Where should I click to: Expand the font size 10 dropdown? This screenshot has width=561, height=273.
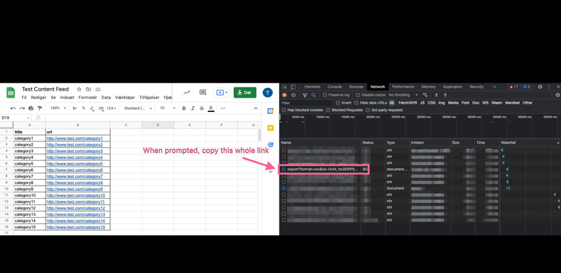coord(166,108)
